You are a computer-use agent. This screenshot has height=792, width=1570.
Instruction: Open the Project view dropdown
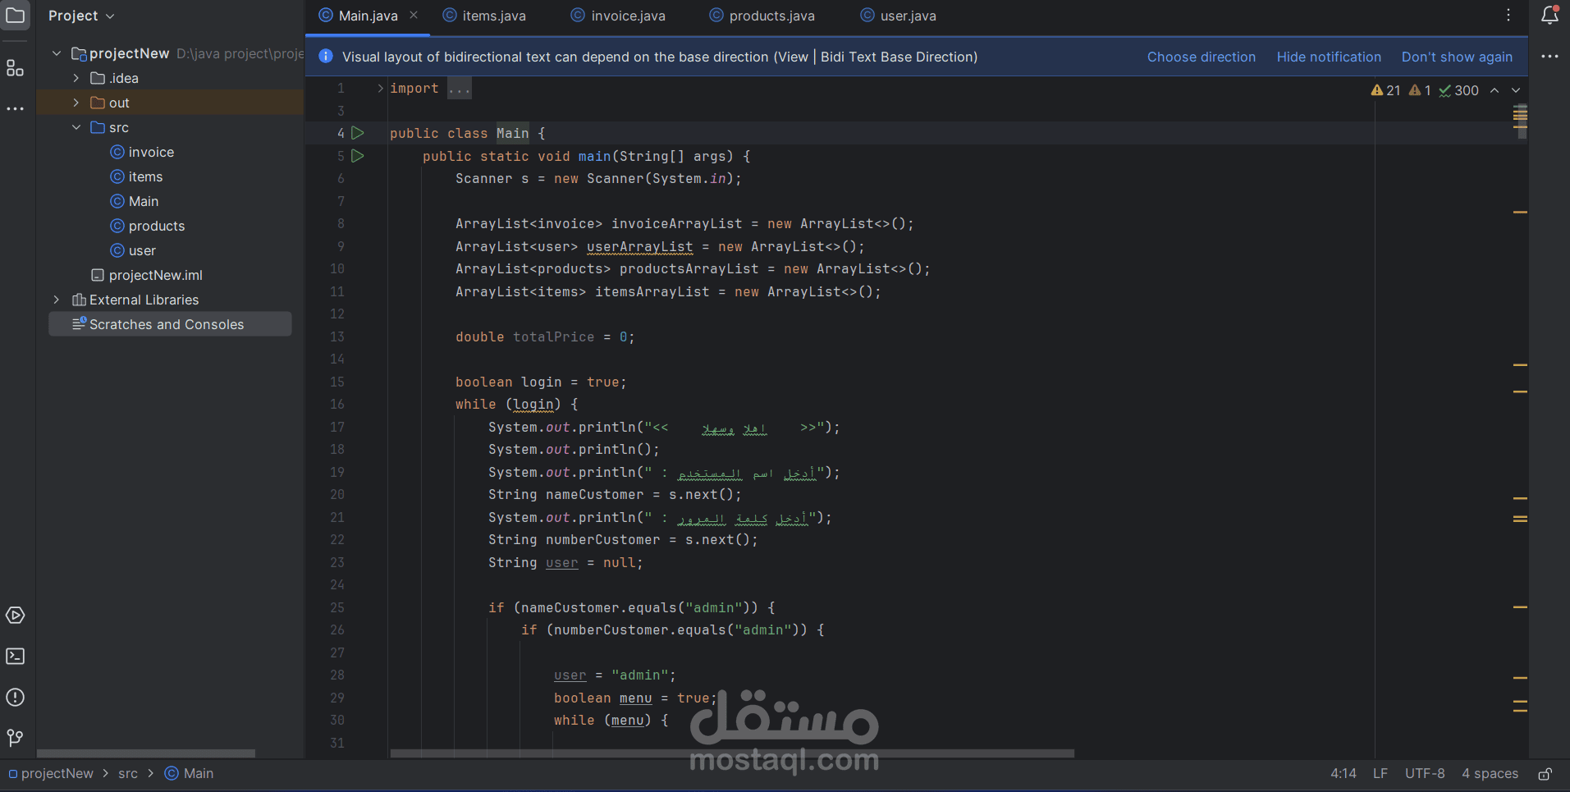pyautogui.click(x=81, y=16)
